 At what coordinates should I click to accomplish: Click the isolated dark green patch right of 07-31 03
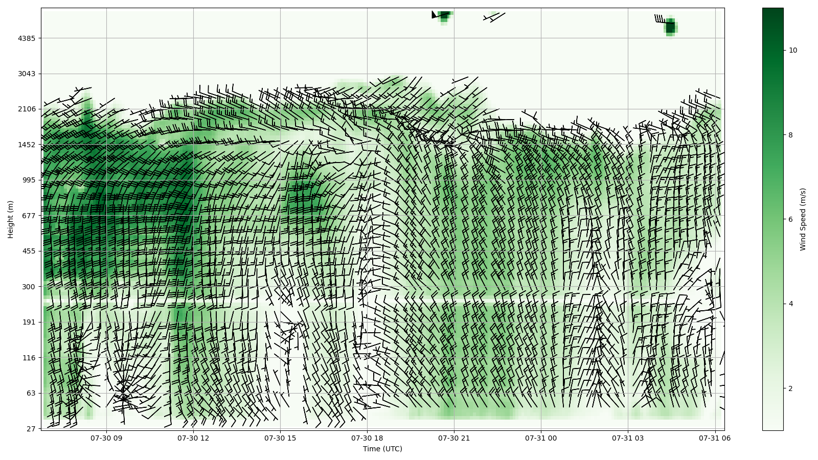pos(671,27)
